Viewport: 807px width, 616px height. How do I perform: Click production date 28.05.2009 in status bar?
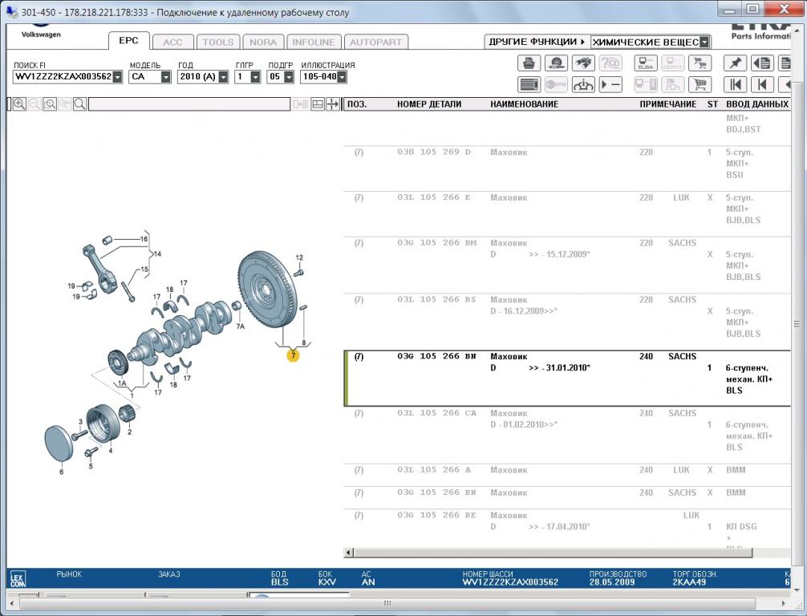[612, 582]
